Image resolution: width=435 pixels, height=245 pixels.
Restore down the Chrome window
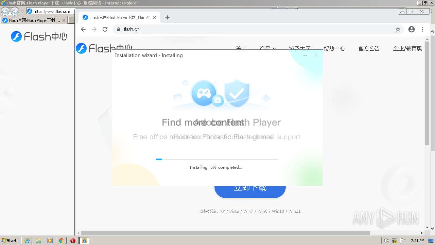(x=411, y=12)
